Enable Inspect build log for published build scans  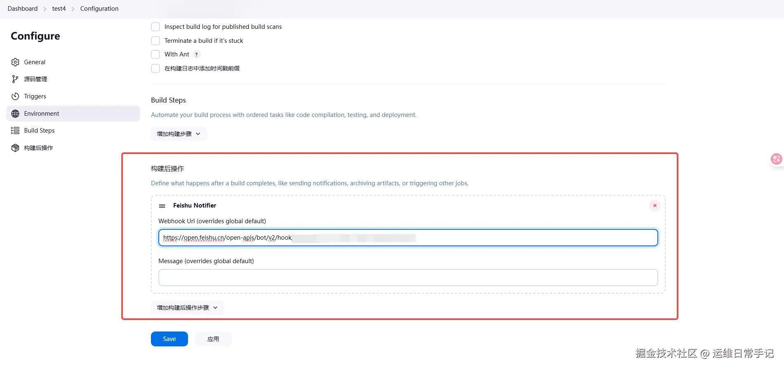click(155, 27)
